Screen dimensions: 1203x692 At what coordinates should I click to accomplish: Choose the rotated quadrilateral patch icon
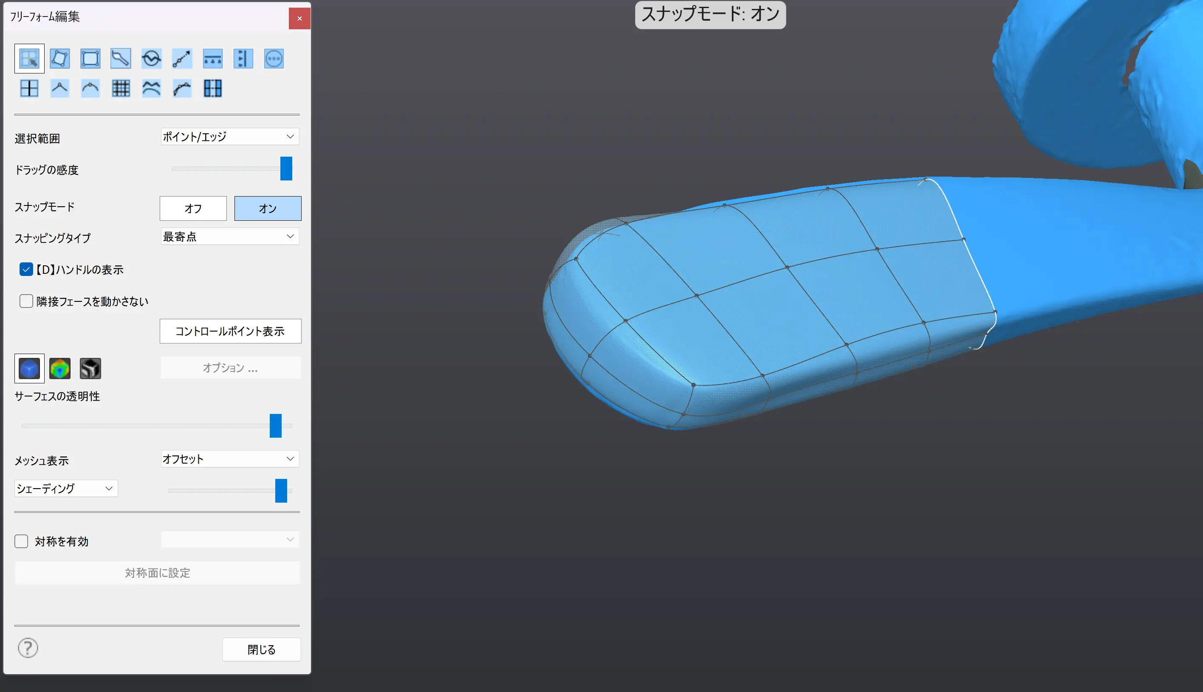(60, 59)
